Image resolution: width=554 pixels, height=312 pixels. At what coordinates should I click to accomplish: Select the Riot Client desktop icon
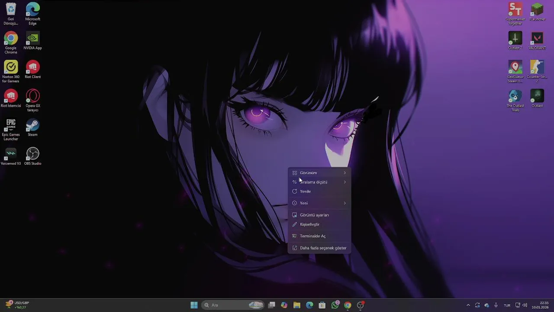pos(32,69)
